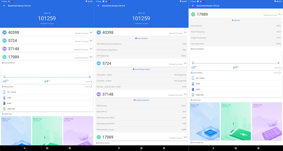Click the battery drain icon beside 4%, right screen
Screen dimensions: 283x151
234,67
